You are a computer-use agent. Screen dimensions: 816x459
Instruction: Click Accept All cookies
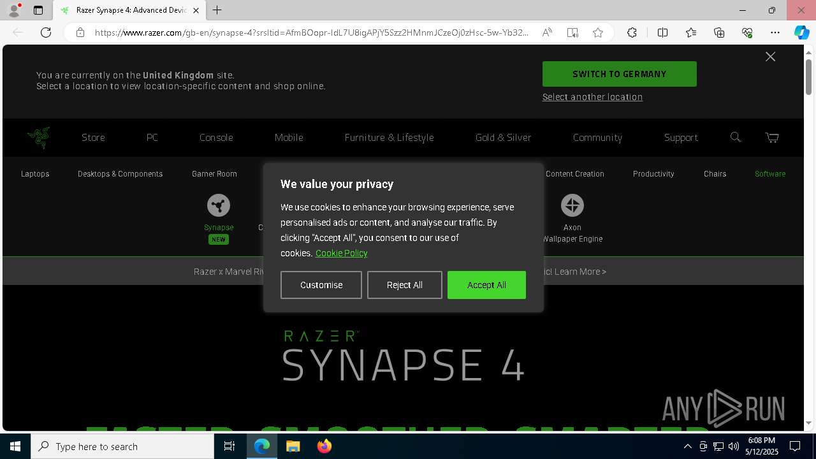point(486,285)
